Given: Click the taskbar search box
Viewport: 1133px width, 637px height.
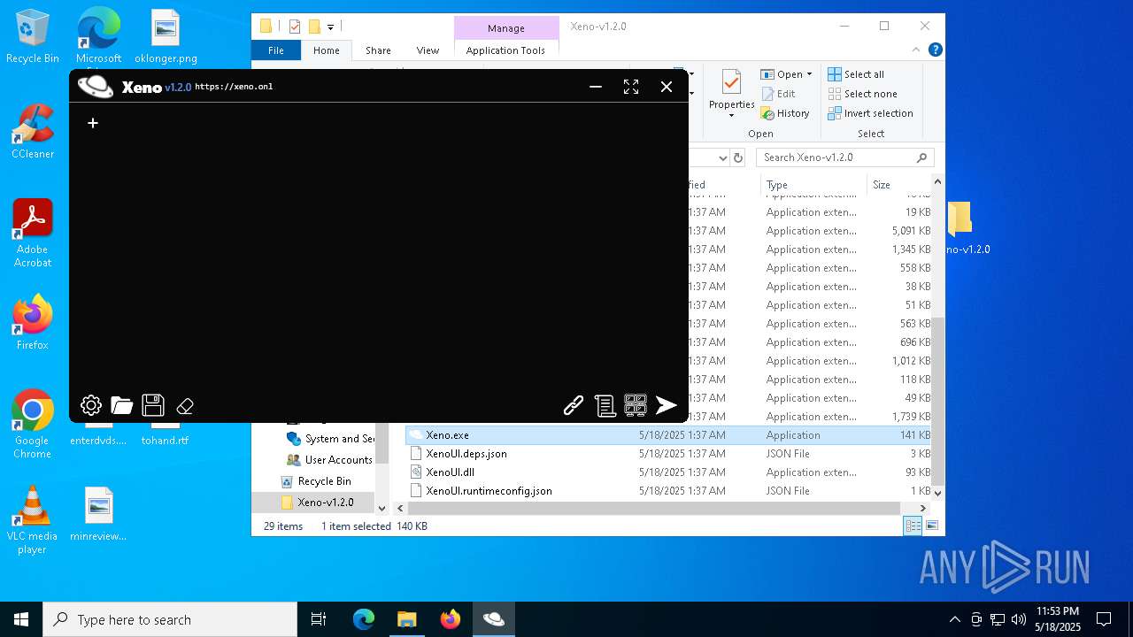Looking at the screenshot, I should [170, 619].
